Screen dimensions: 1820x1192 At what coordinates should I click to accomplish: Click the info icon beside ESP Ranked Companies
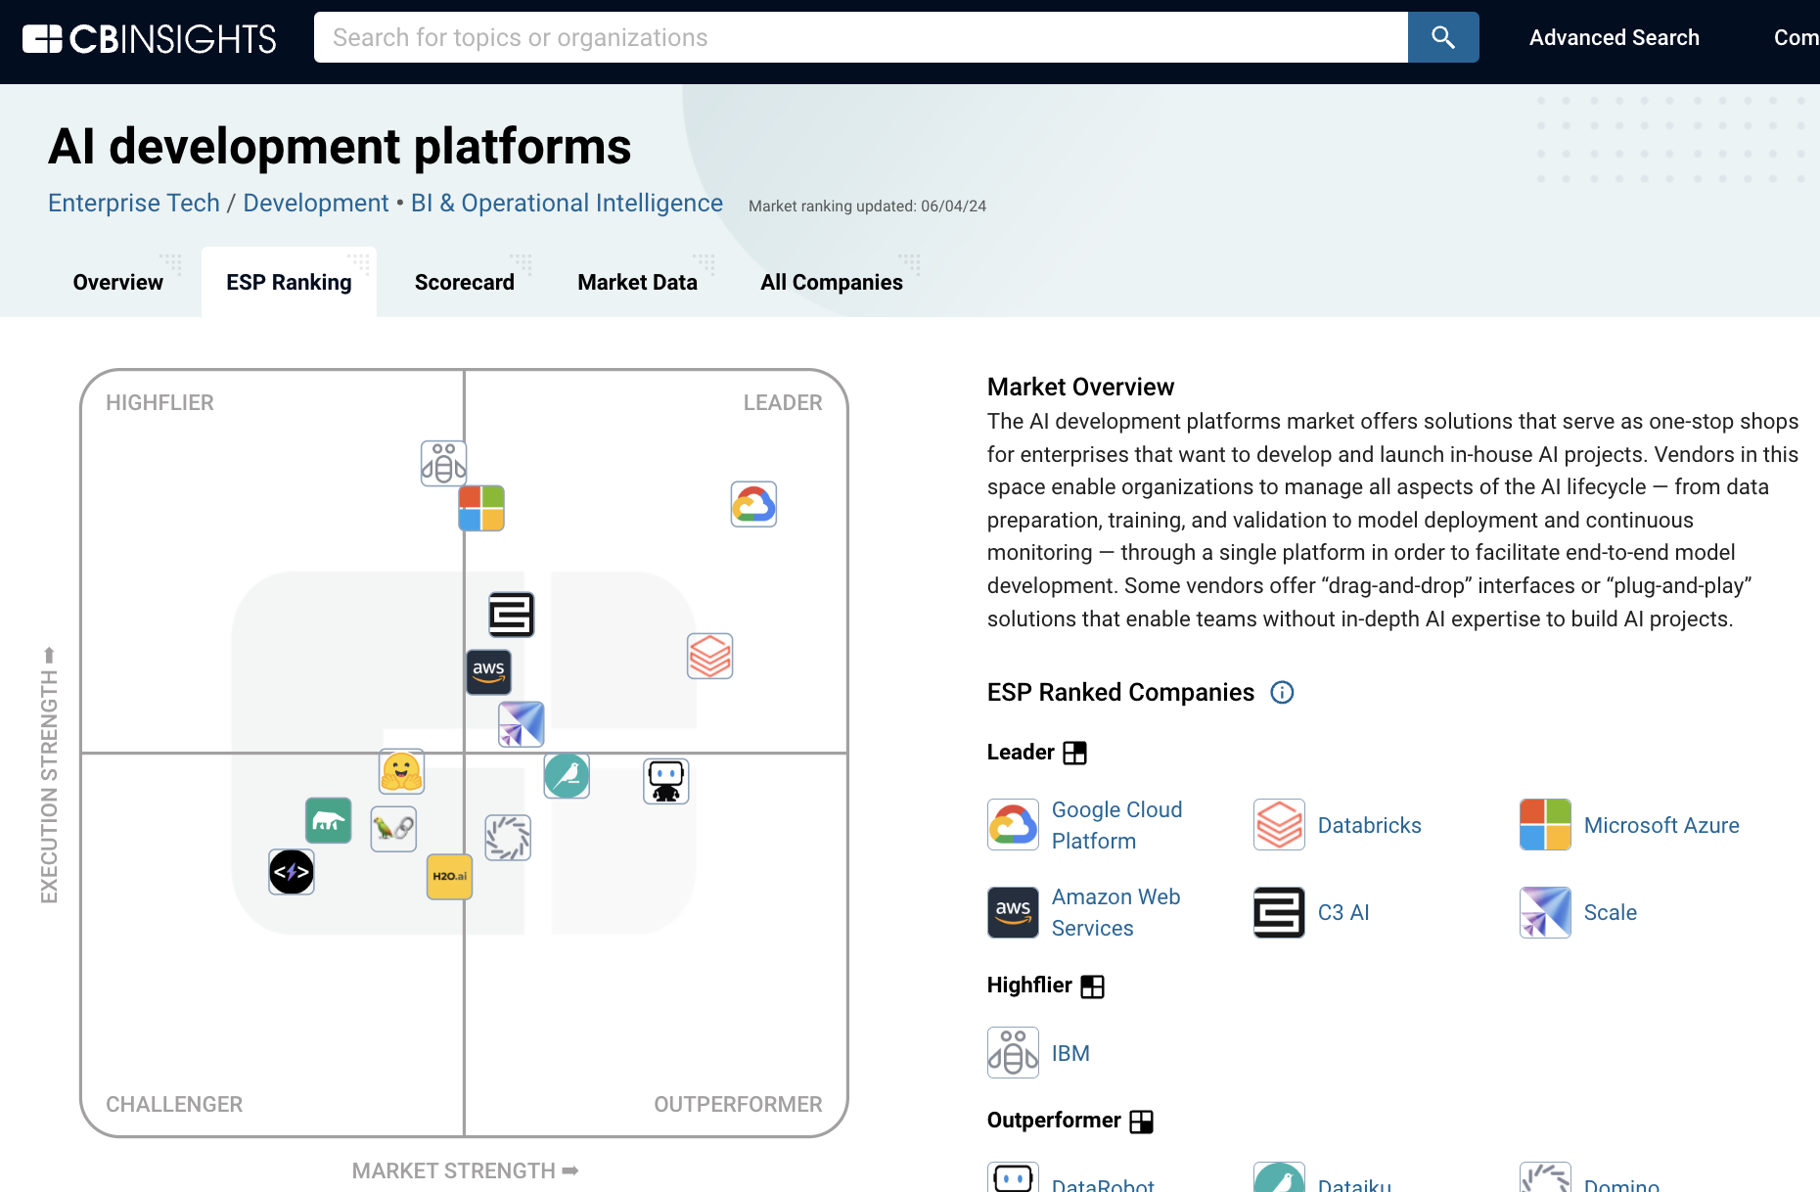point(1282,693)
